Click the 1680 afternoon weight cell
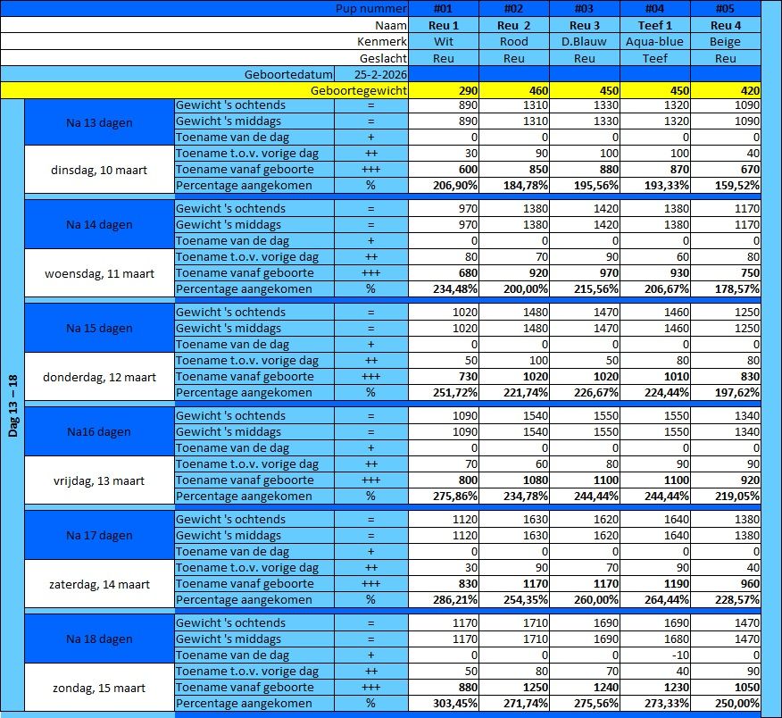 (x=655, y=639)
